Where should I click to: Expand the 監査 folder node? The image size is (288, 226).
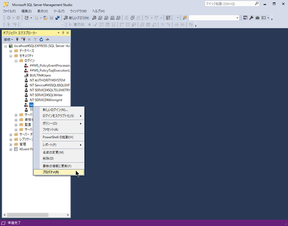tap(16, 125)
